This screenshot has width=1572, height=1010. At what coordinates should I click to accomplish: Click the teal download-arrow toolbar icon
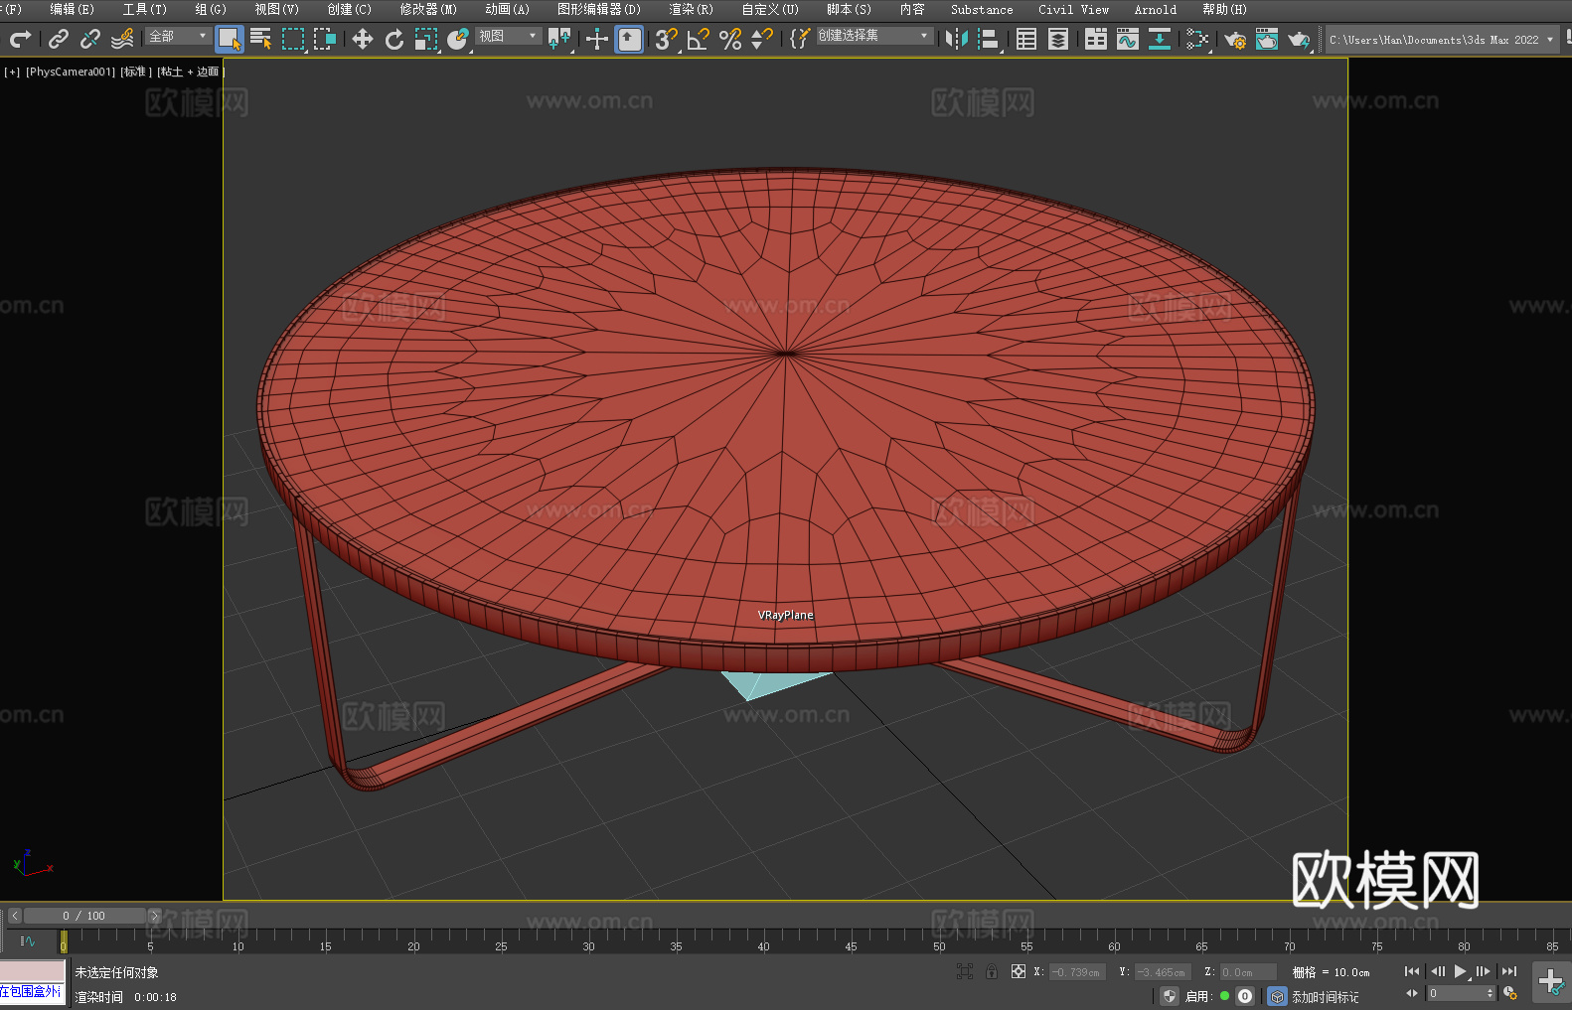[x=1160, y=39]
